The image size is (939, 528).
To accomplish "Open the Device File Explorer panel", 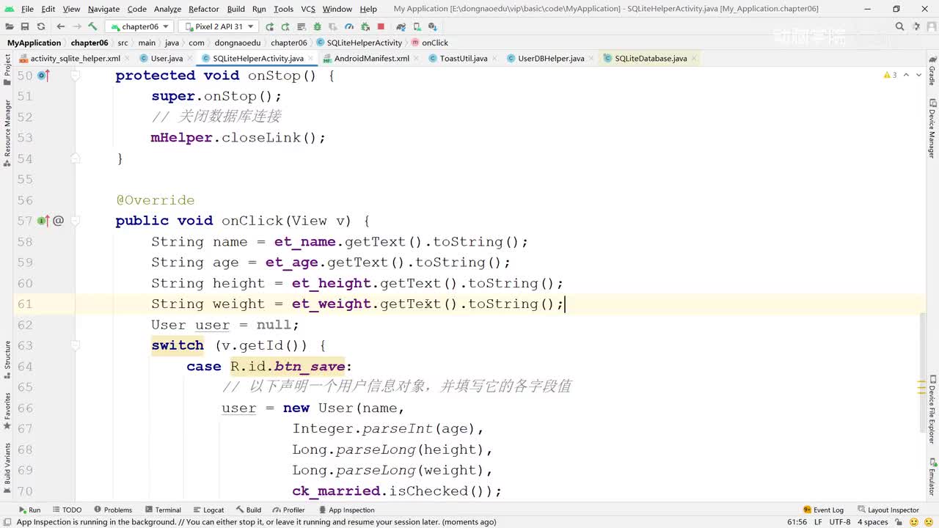I will click(932, 408).
